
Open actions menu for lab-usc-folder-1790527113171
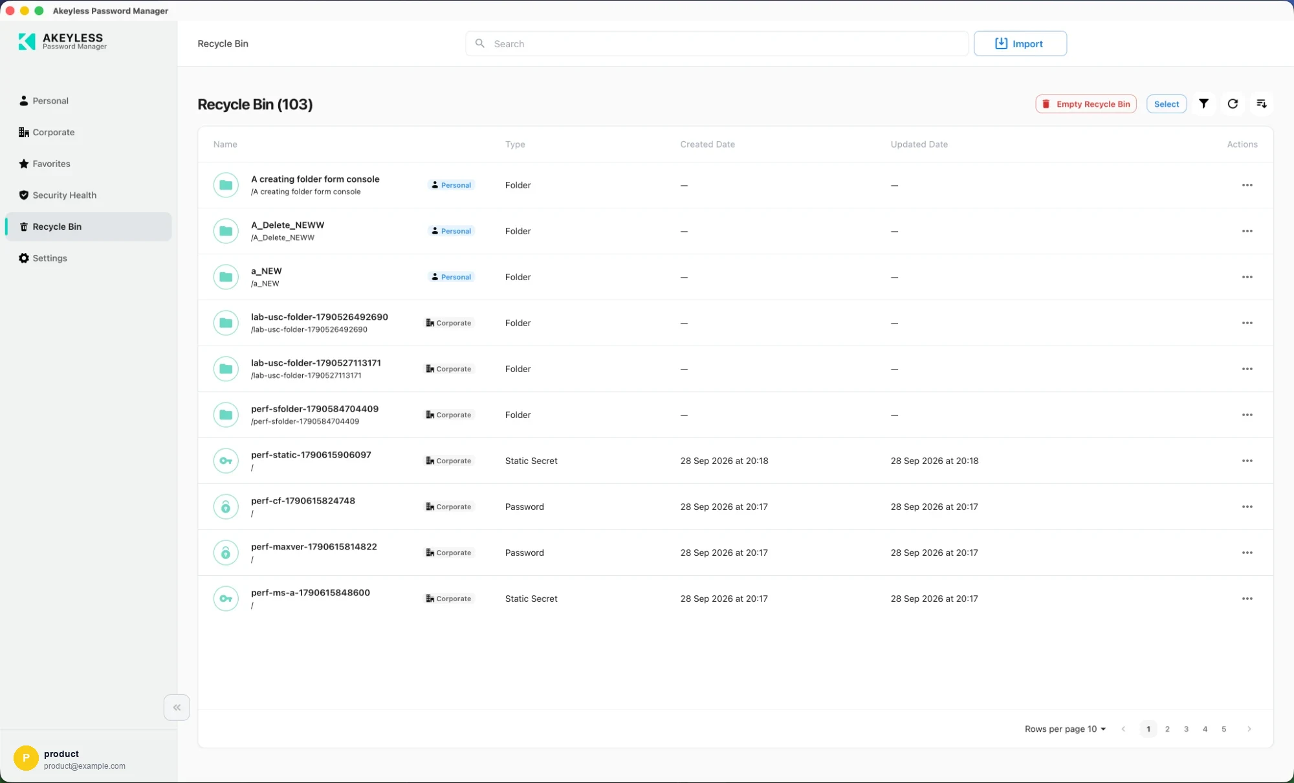pyautogui.click(x=1247, y=369)
